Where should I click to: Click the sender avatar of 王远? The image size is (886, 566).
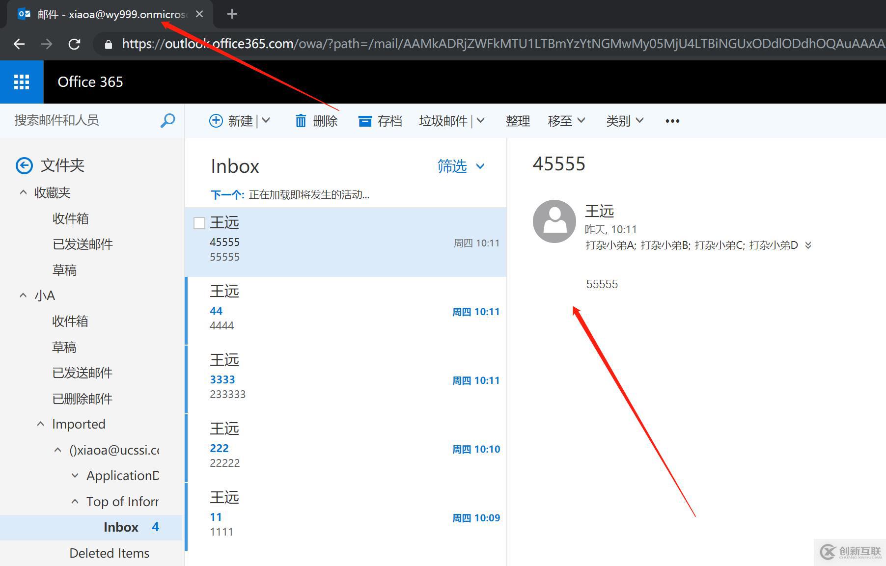554,221
